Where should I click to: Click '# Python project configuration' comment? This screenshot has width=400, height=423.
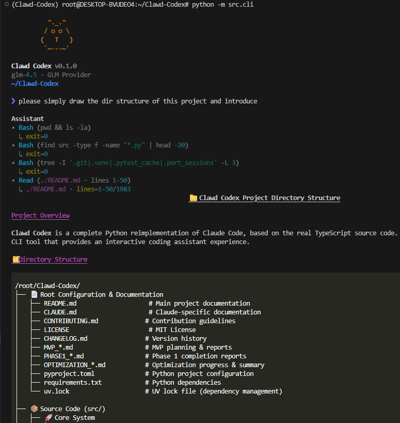coord(199,374)
